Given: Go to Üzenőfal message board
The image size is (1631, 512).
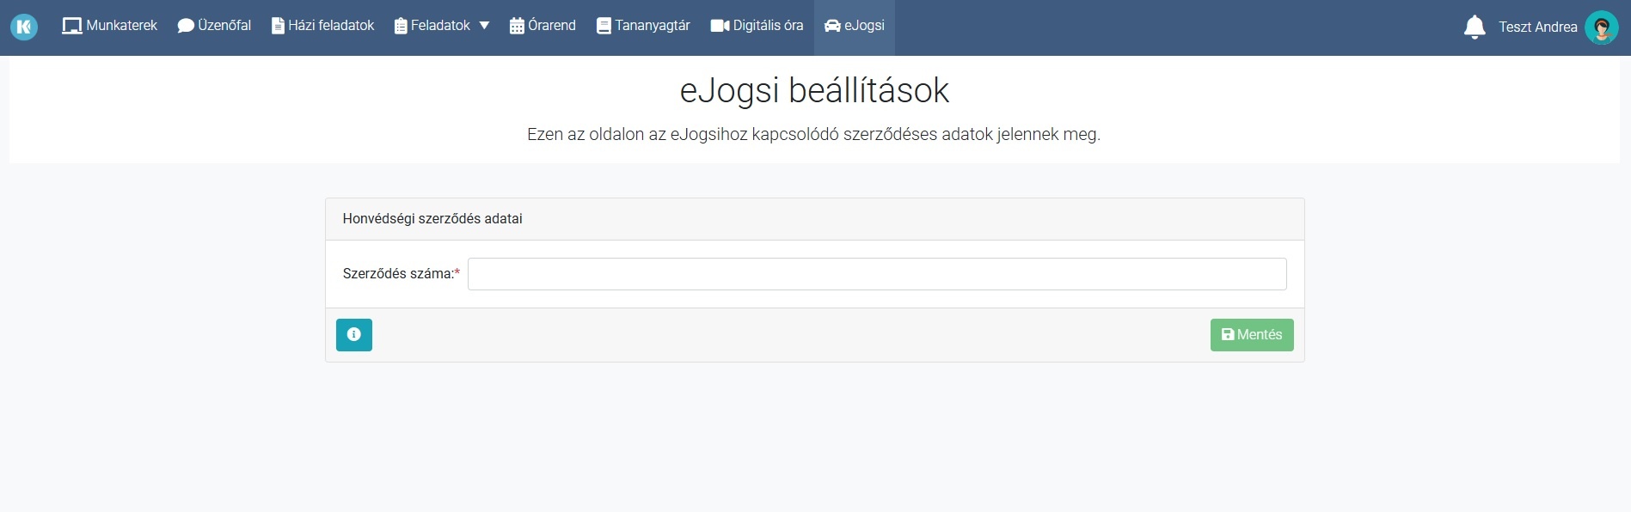Looking at the screenshot, I should click(214, 26).
